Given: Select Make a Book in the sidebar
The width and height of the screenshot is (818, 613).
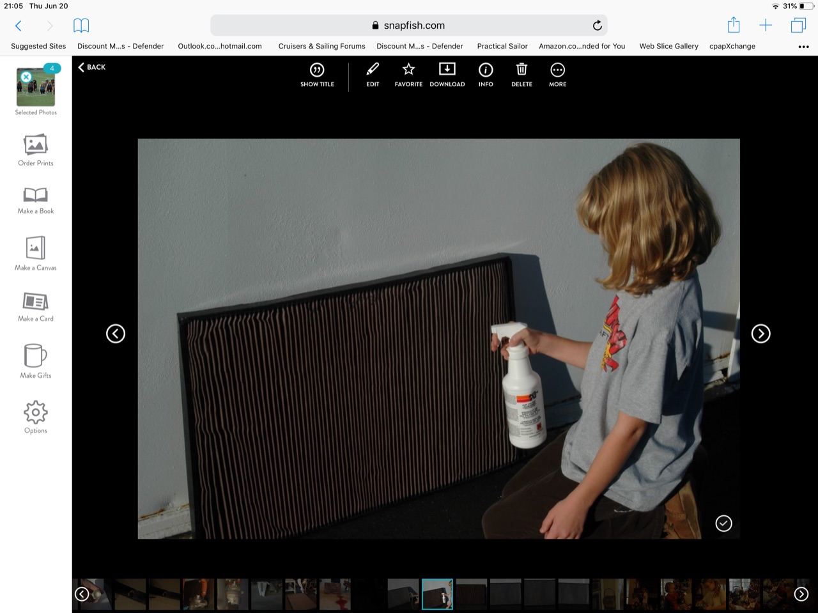Looking at the screenshot, I should tap(36, 201).
